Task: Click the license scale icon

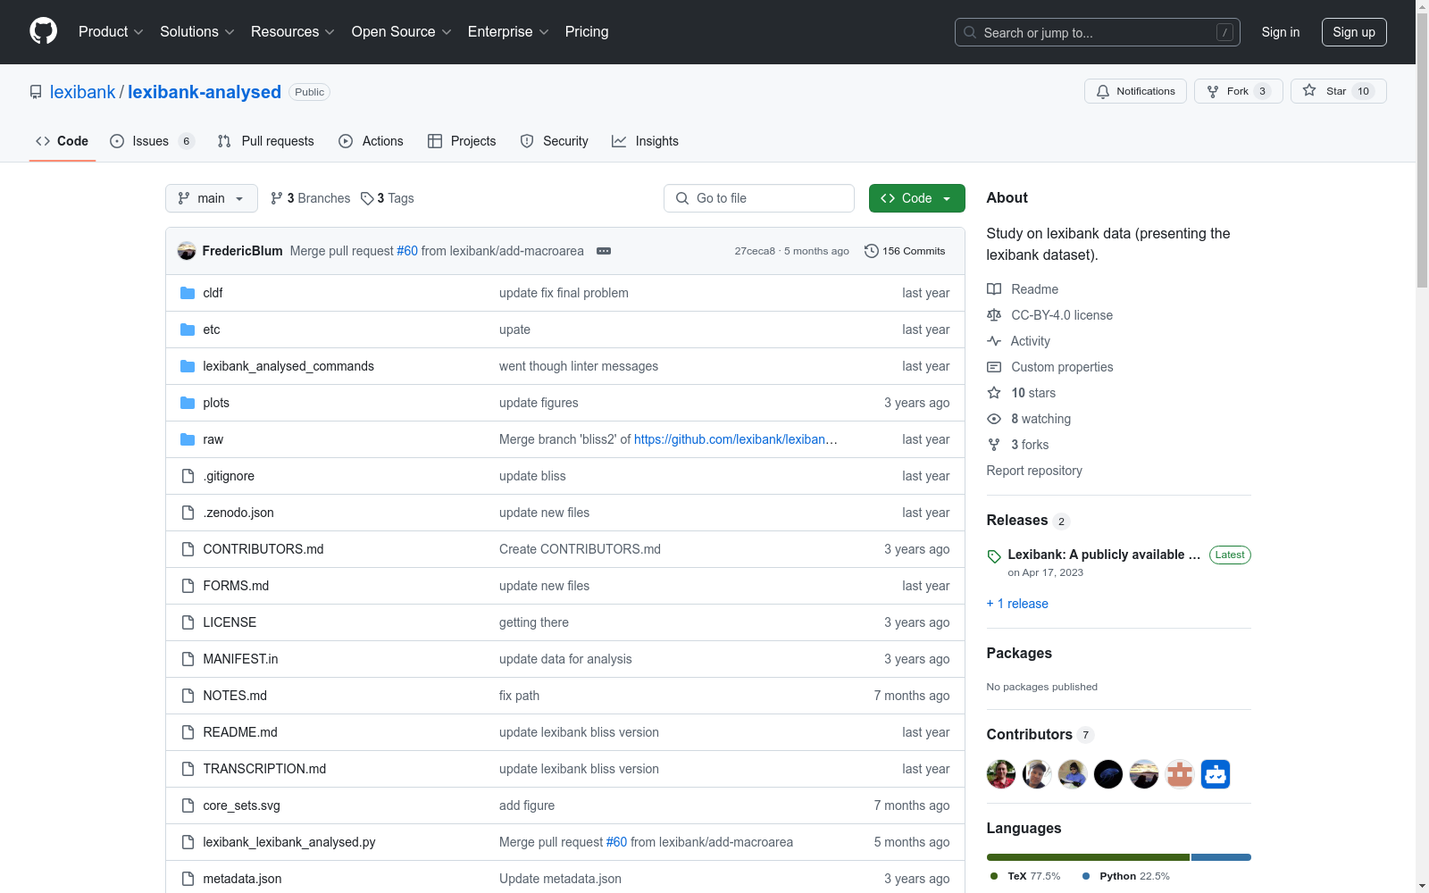Action: [x=994, y=315]
